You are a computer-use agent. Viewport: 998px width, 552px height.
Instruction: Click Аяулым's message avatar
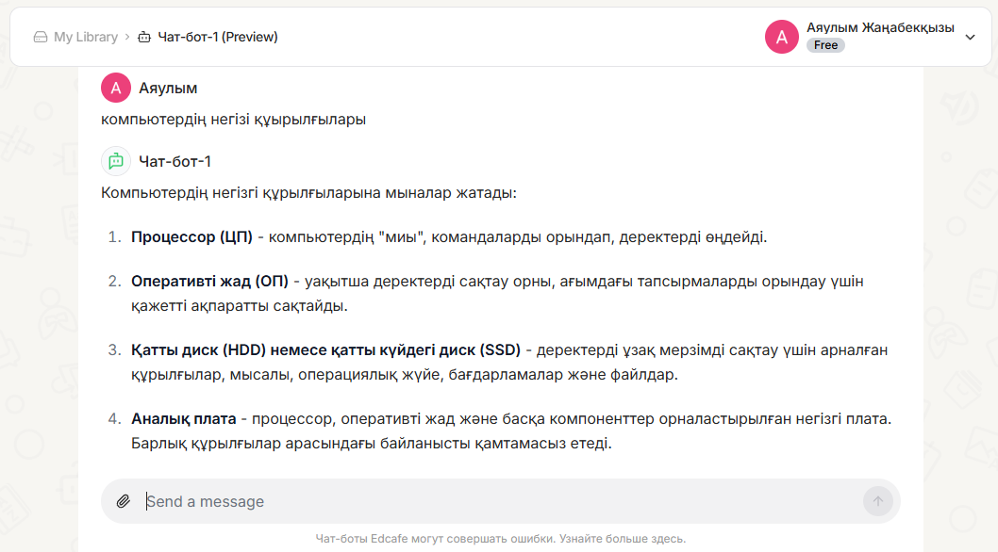point(116,88)
